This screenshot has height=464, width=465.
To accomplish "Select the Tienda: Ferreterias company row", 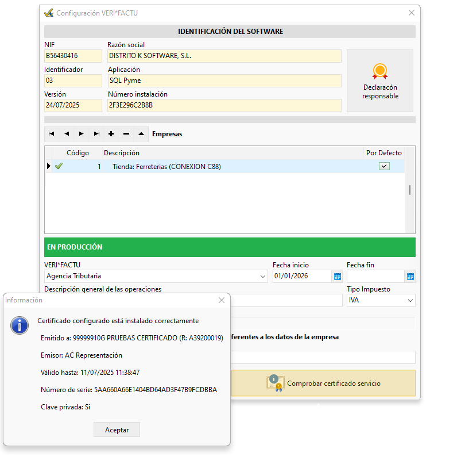I will [x=166, y=167].
